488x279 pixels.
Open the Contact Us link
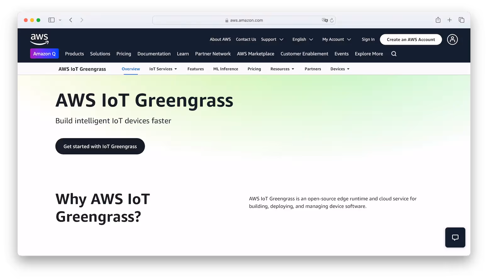click(246, 39)
